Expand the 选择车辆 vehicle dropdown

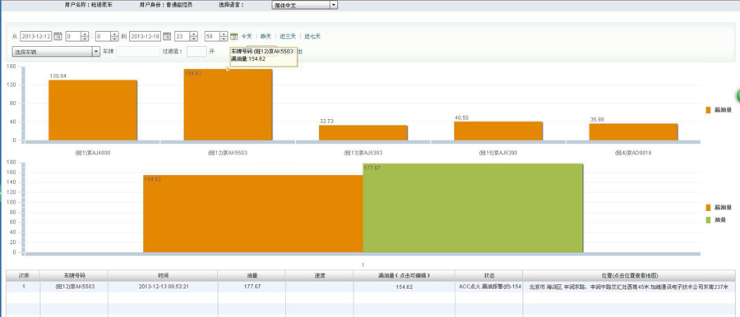click(96, 52)
